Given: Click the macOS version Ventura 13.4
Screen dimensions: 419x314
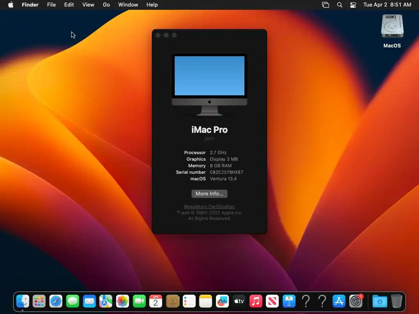Looking at the screenshot, I should point(223,179).
